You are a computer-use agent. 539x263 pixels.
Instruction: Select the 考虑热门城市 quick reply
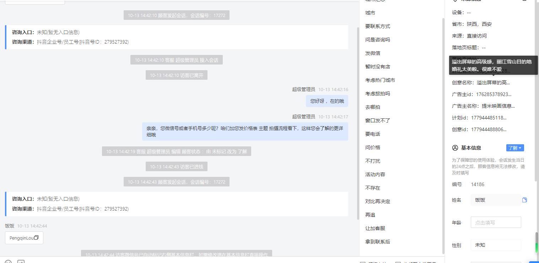pyautogui.click(x=380, y=80)
